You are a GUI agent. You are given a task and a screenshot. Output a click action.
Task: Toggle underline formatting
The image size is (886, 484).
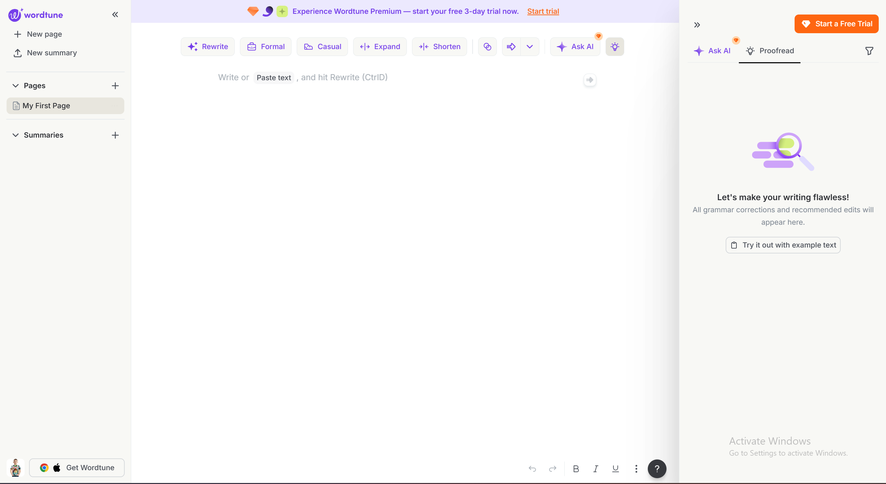(x=615, y=468)
